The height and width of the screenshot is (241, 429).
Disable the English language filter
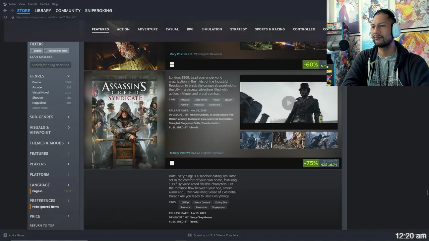point(51,191)
